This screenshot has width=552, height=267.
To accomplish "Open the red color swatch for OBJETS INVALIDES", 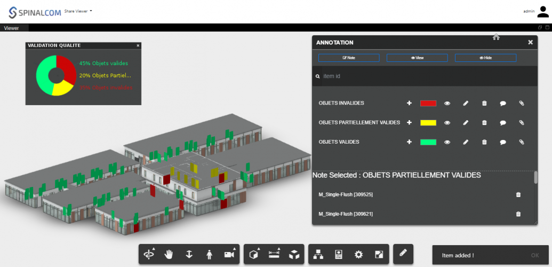I will point(428,104).
